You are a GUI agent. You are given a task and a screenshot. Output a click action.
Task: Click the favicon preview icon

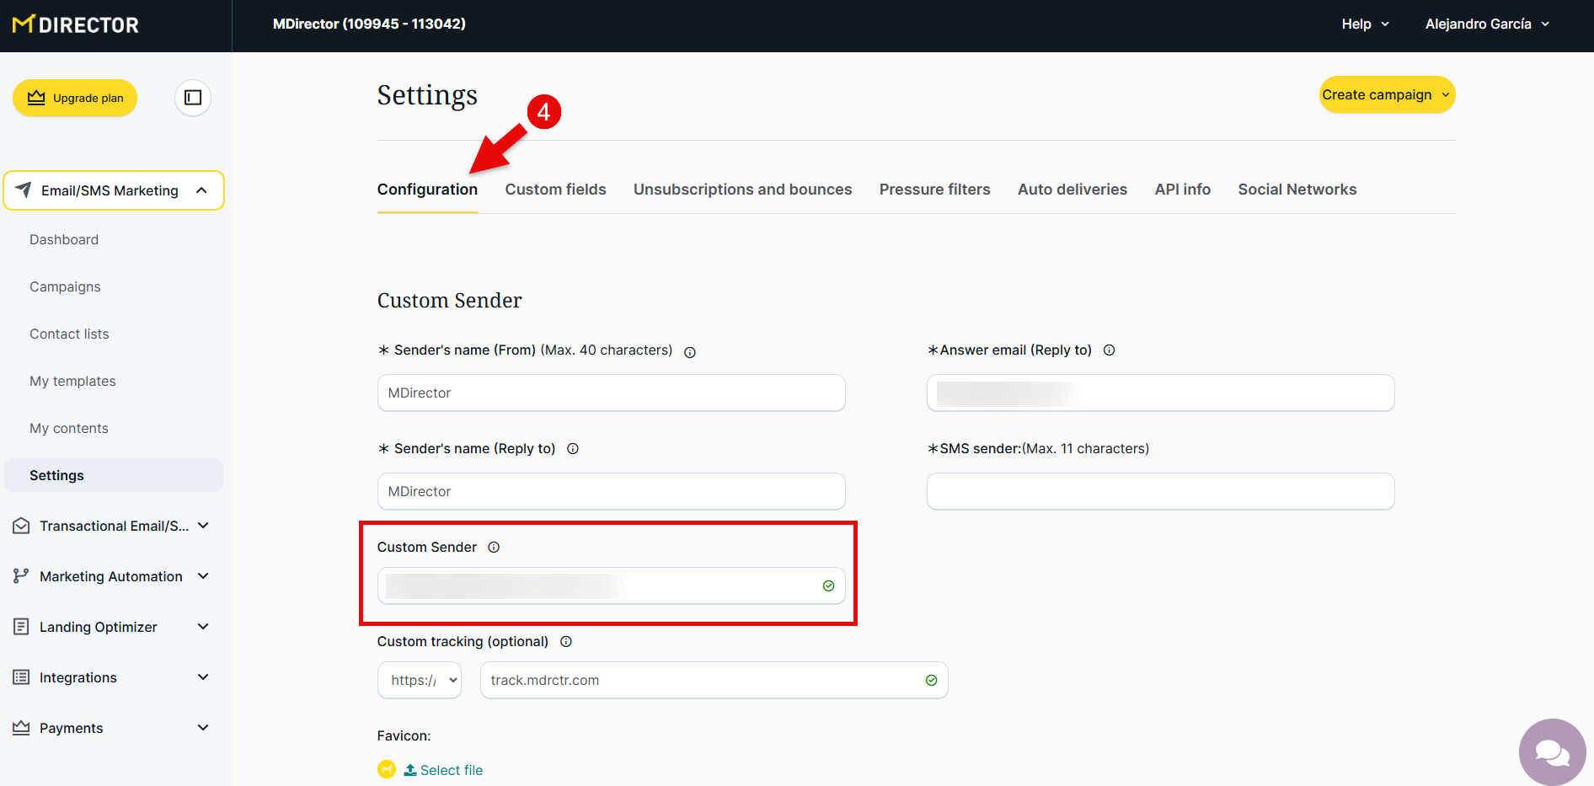pyautogui.click(x=387, y=769)
